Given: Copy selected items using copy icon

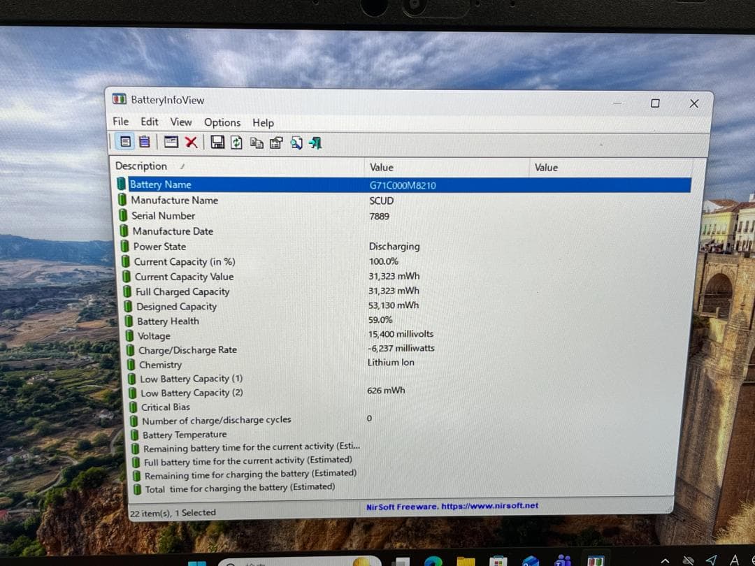Looking at the screenshot, I should click(x=257, y=143).
